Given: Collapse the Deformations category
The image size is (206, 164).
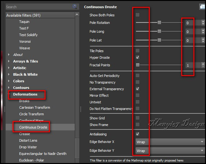Looking at the screenshot, I should [9, 94].
